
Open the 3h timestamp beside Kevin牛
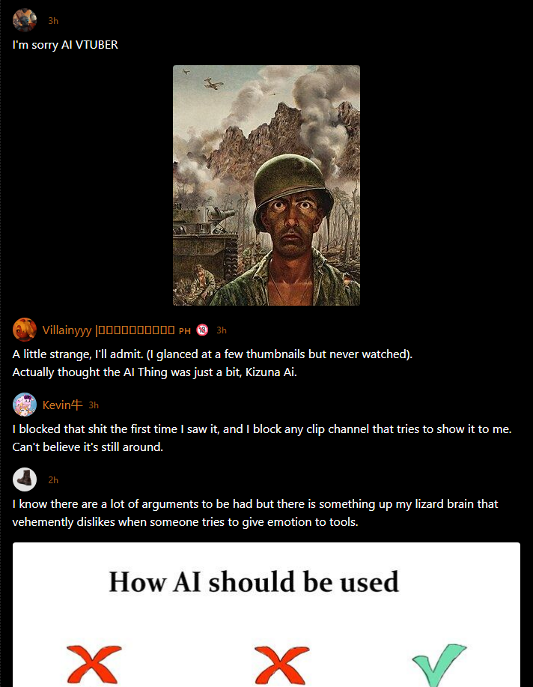94,405
